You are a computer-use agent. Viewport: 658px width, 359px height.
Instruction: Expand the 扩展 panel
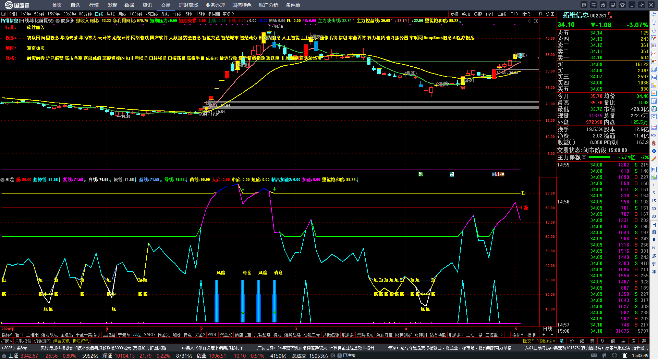click(7, 341)
